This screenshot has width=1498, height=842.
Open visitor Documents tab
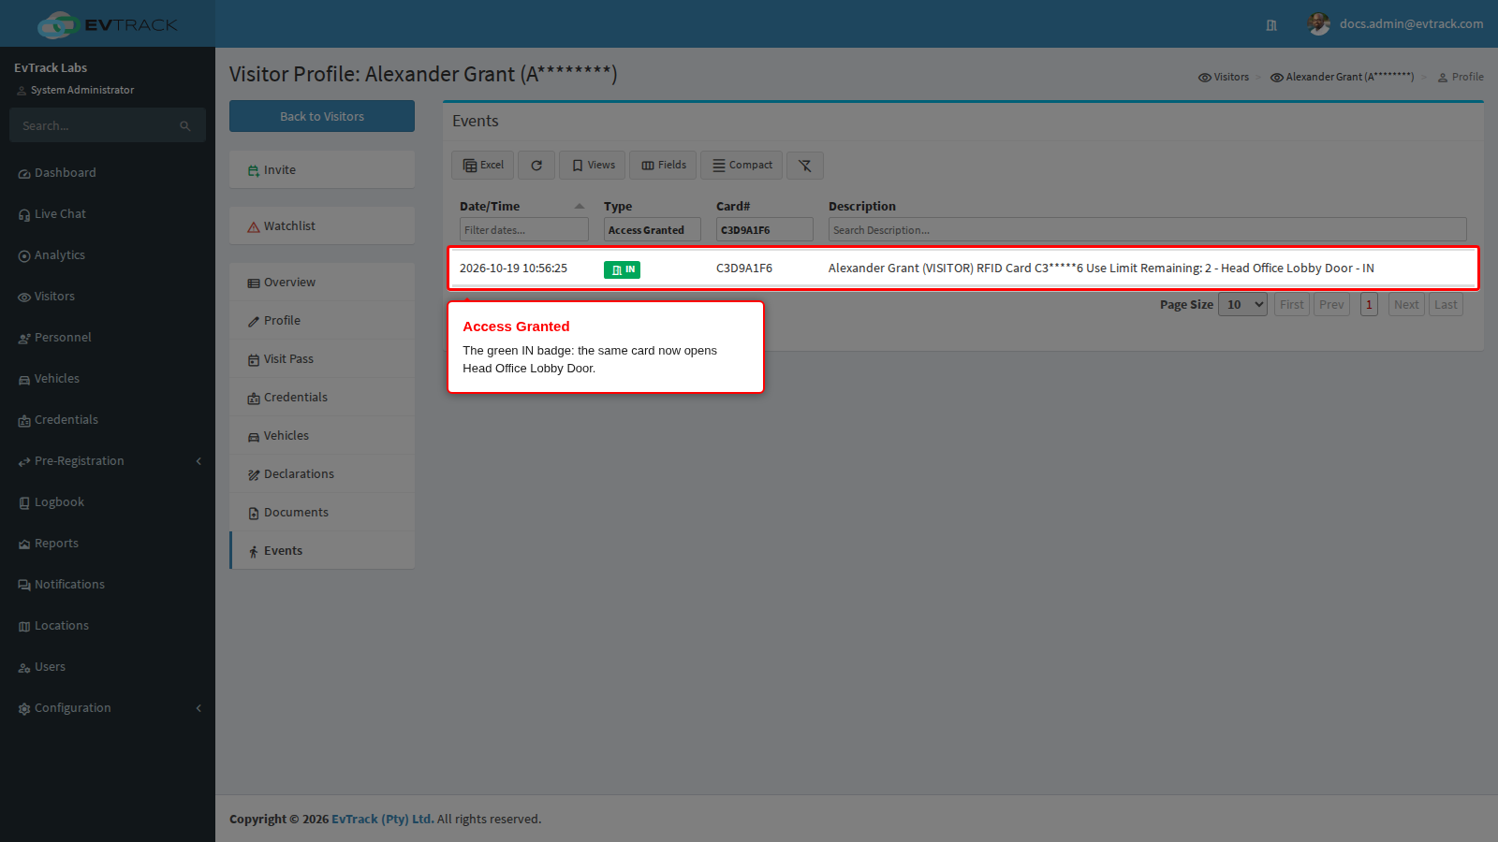point(322,513)
